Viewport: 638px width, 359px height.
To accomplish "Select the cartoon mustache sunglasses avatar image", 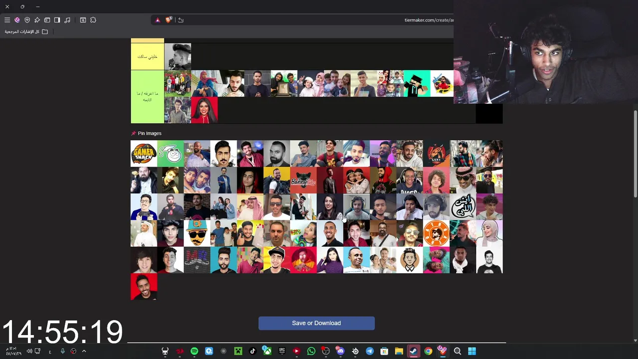I will [x=197, y=233].
